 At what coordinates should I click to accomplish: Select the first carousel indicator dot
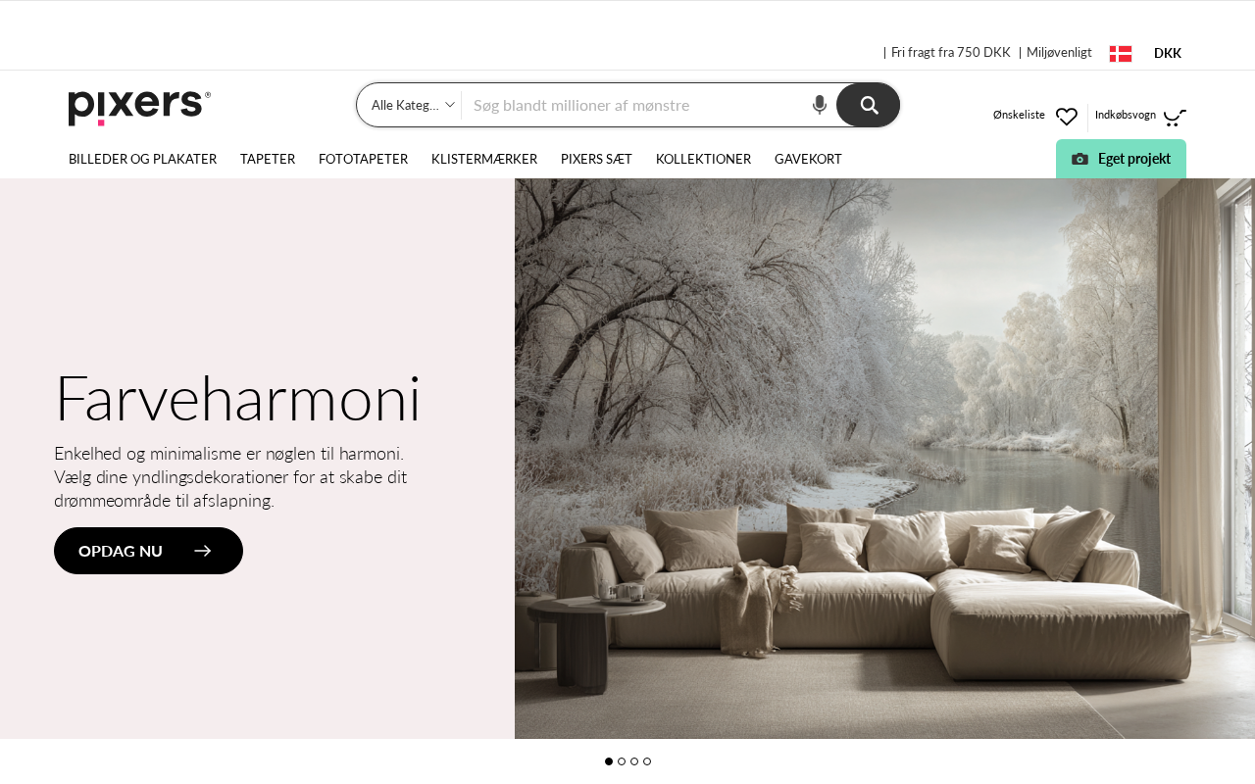pos(609,761)
